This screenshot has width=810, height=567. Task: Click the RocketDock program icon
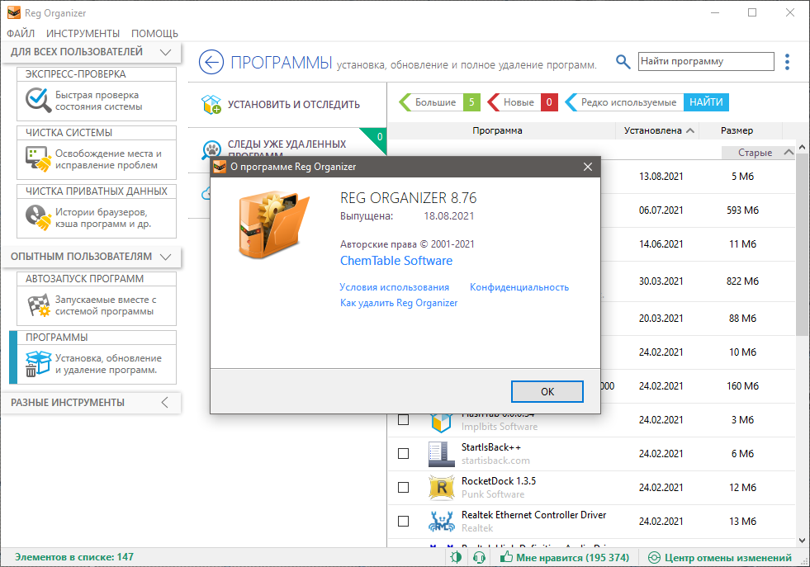442,488
